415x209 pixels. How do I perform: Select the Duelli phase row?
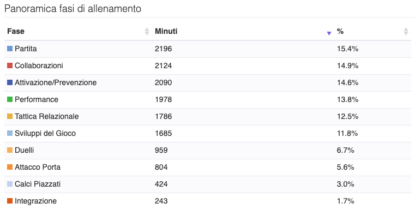(207, 150)
